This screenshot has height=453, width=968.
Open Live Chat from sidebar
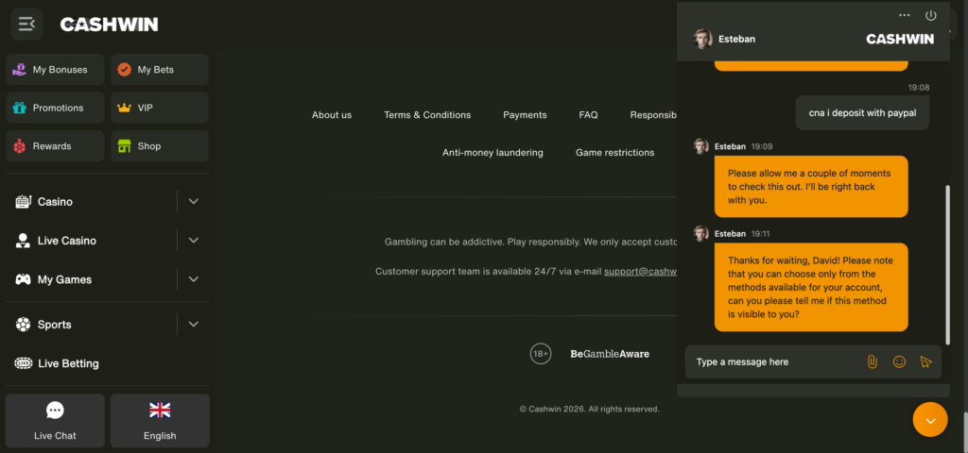point(55,421)
